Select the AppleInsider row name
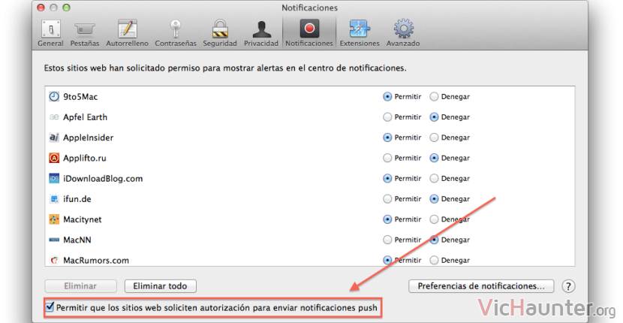Image resolution: width=623 pixels, height=323 pixels. point(89,137)
